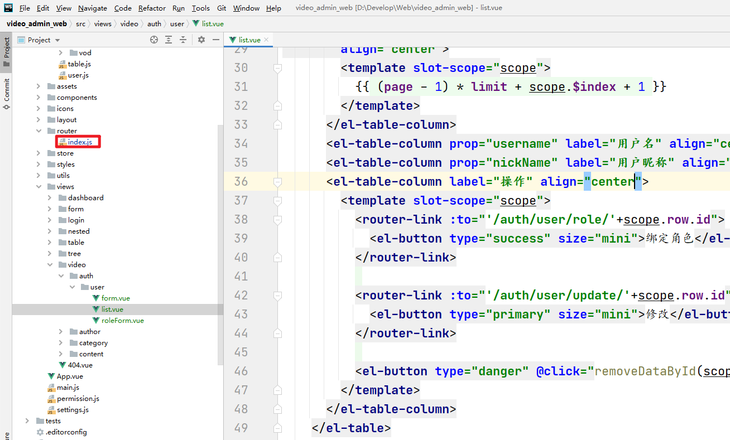The image size is (730, 440).
Task: Expand the components folder
Action: 39,98
